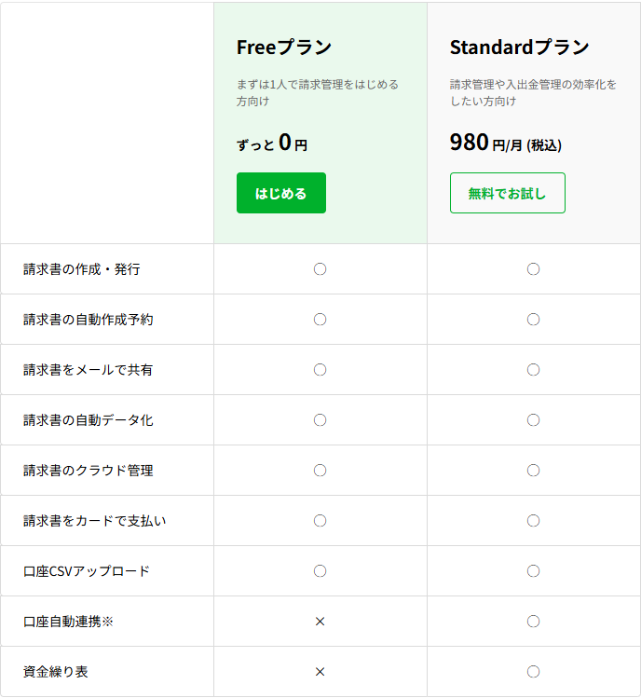Click Free plan cross mark for 資金繰り表
This screenshot has width=641, height=698.
click(320, 672)
